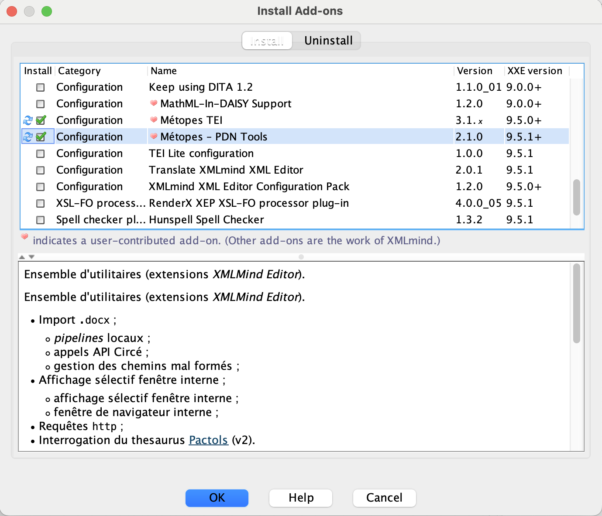The image size is (602, 516).
Task: Click the heart icon next to Métopes - PDN Tools
Action: coord(154,137)
